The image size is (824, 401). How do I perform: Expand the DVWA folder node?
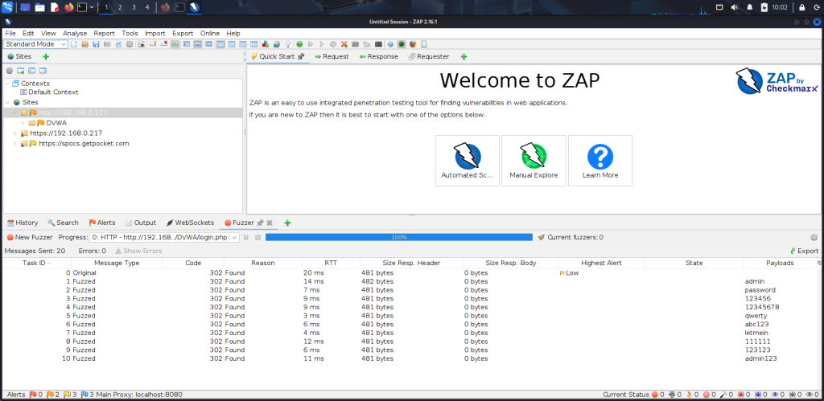pyautogui.click(x=23, y=123)
